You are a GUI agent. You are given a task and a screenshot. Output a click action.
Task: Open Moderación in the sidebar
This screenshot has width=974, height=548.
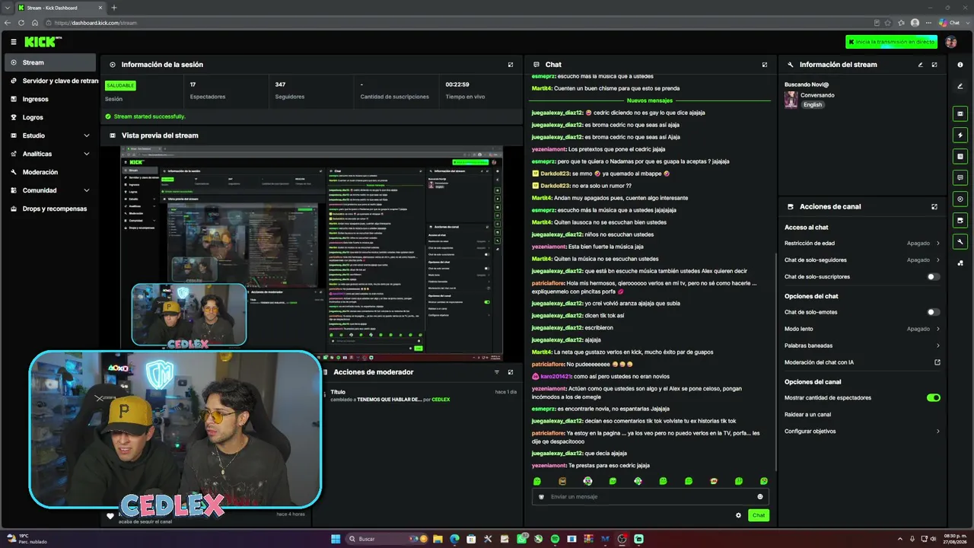pyautogui.click(x=52, y=172)
